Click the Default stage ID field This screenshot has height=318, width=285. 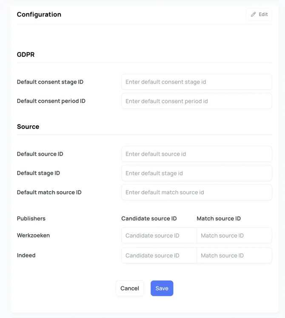point(197,173)
